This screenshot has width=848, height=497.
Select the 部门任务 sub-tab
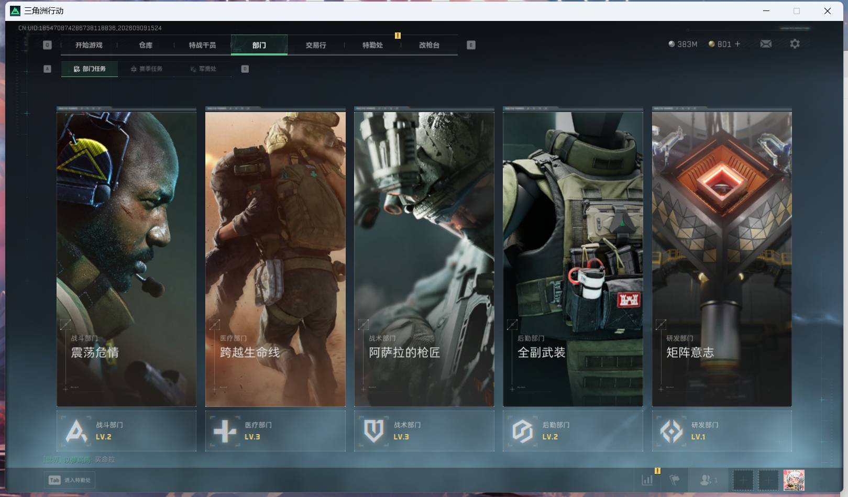point(90,69)
